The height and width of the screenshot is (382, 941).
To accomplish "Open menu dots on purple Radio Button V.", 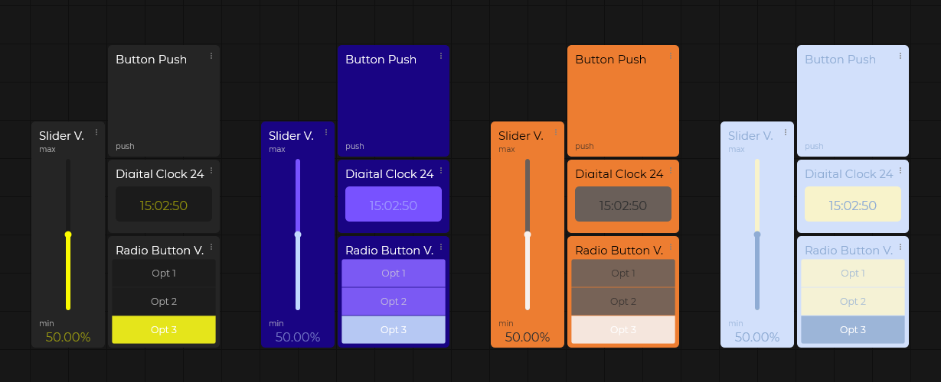I will pyautogui.click(x=441, y=247).
